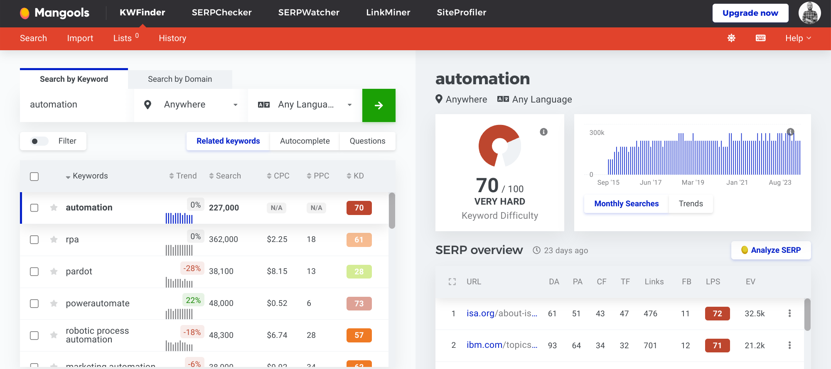
Task: Toggle the Filter switch
Action: point(39,141)
